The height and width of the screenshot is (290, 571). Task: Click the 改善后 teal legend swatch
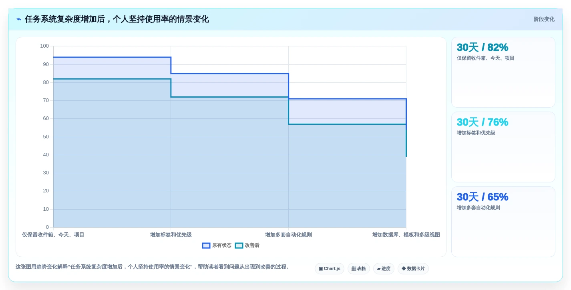click(239, 246)
